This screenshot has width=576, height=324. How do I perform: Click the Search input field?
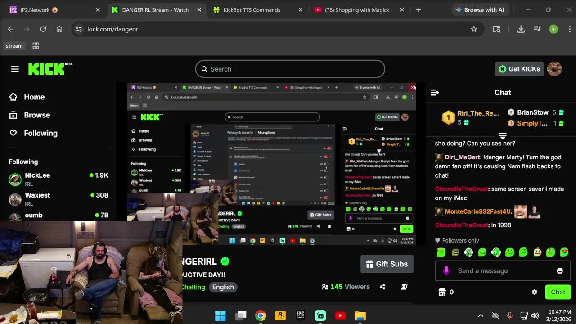290,69
